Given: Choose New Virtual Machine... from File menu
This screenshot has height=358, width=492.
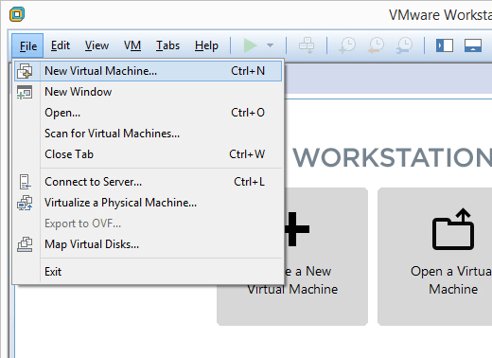Looking at the screenshot, I should [148, 71].
